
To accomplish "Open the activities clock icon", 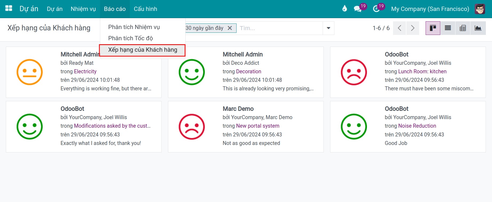I will coord(376,9).
